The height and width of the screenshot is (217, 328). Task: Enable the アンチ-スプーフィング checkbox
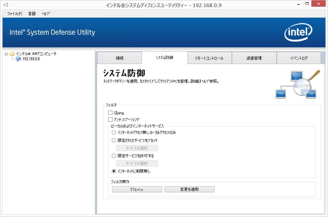[110, 120]
